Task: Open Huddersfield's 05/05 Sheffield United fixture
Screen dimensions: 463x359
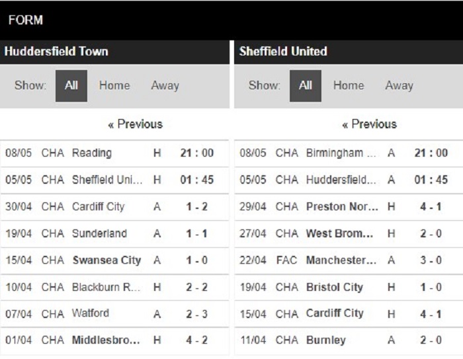Action: 114,180
